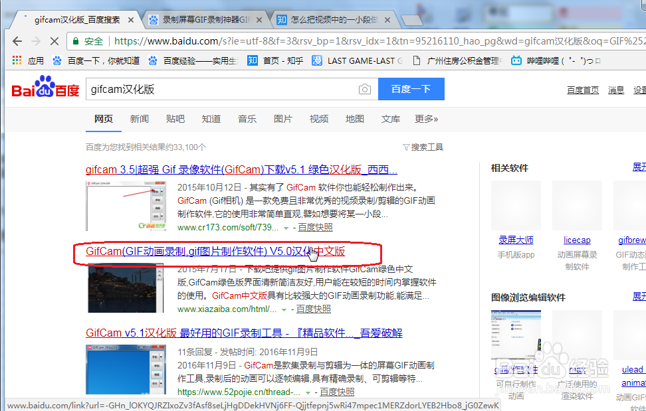
Task: Open the 搜索工具 filter
Action: (423, 147)
